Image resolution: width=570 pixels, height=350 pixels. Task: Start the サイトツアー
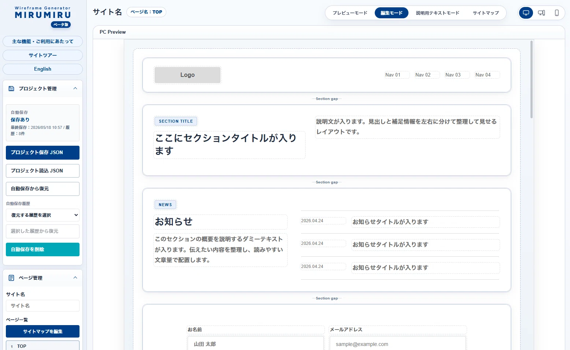click(42, 55)
